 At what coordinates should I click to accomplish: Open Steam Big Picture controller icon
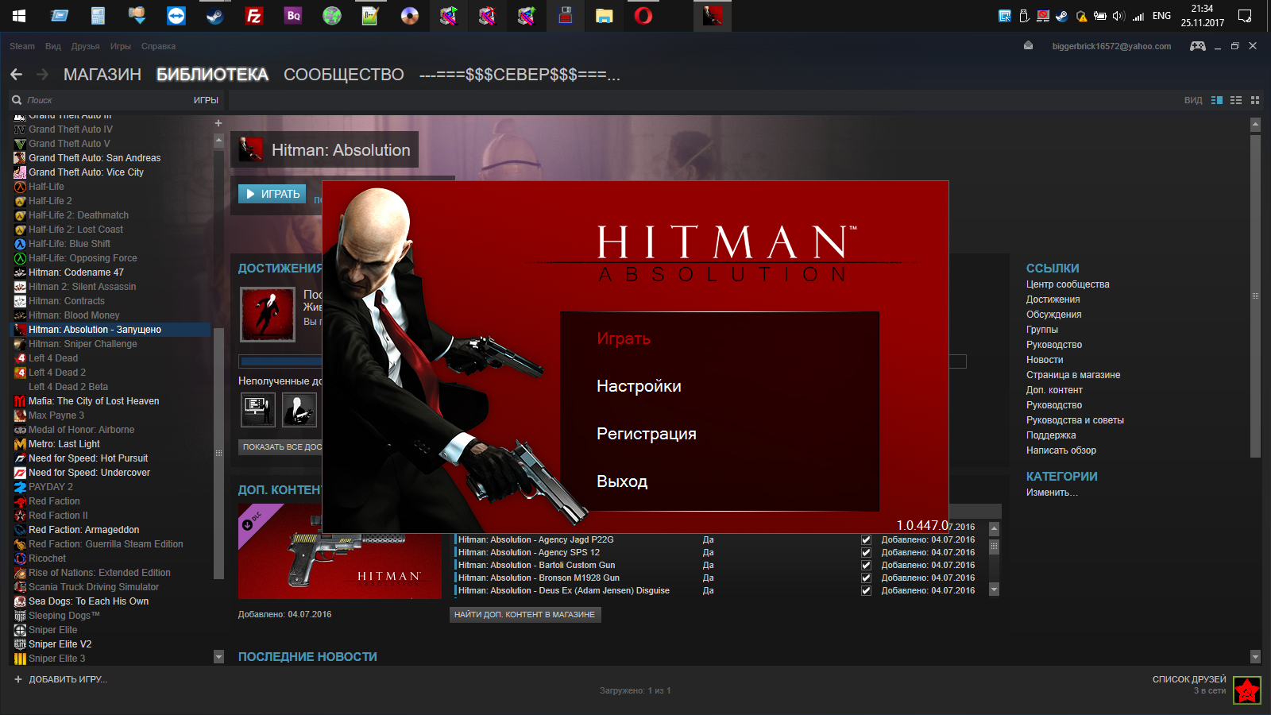(x=1198, y=46)
